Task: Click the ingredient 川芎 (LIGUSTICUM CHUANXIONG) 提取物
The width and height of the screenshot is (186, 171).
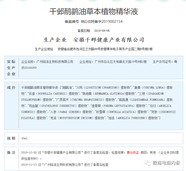Action: pyautogui.click(x=103, y=88)
